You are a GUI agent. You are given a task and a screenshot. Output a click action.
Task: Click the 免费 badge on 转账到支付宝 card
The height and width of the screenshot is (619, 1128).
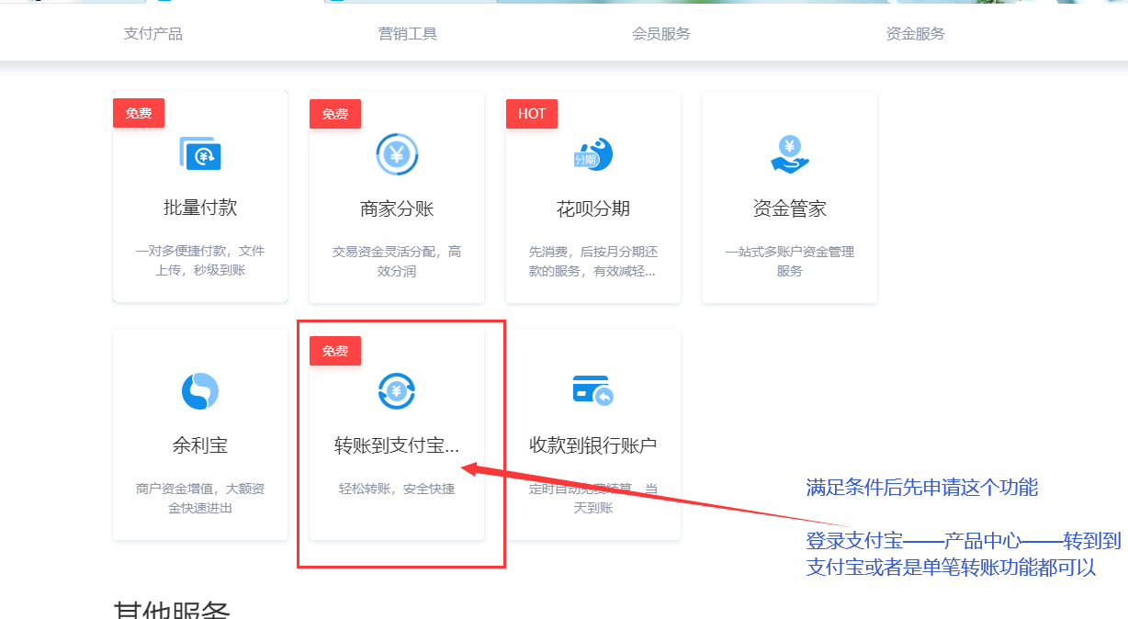coord(335,351)
